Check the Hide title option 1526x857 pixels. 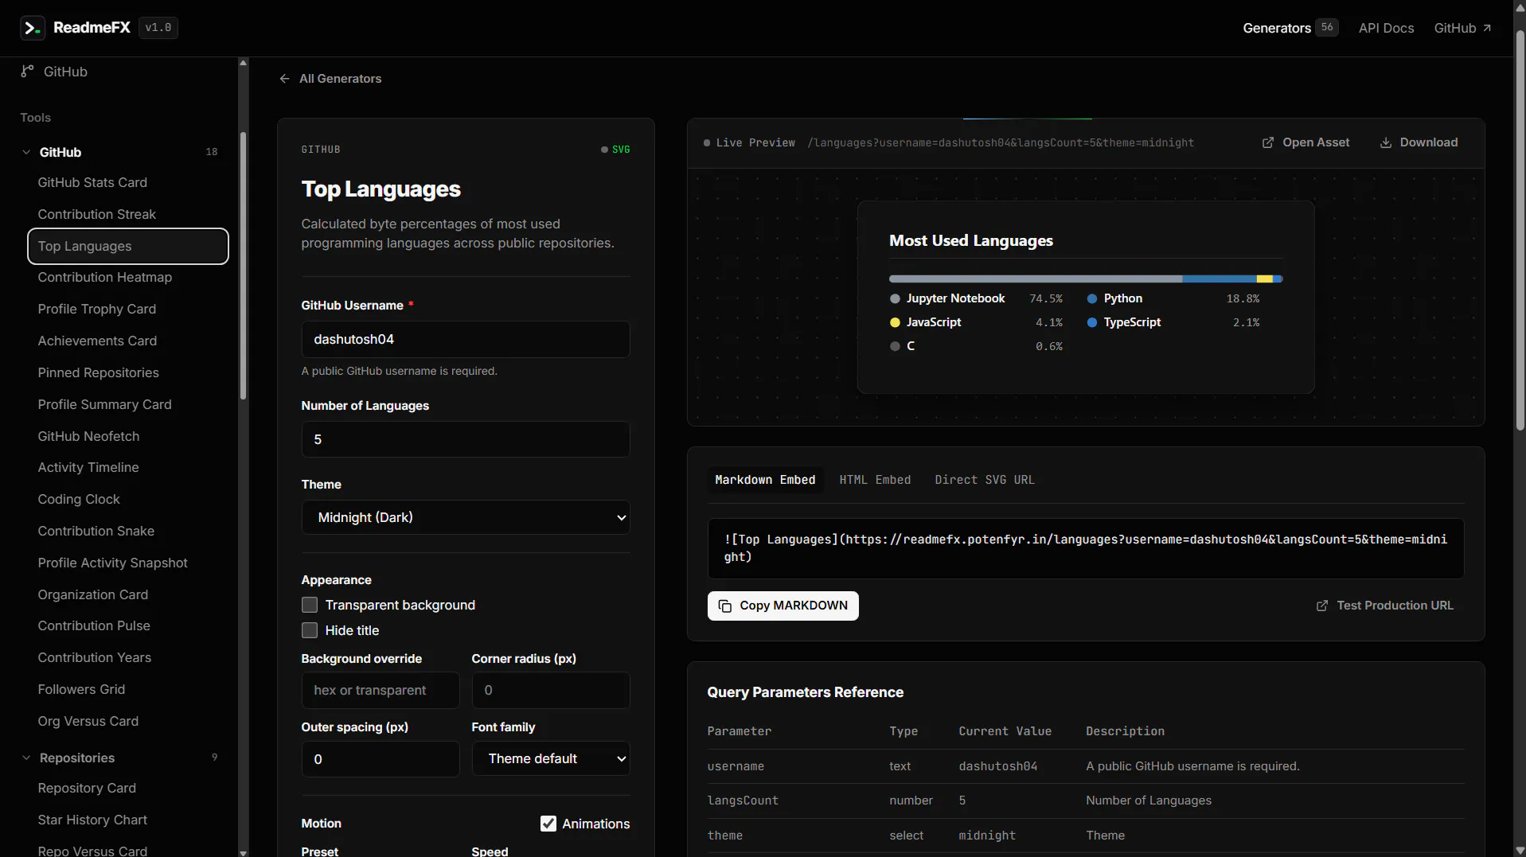[x=310, y=630]
